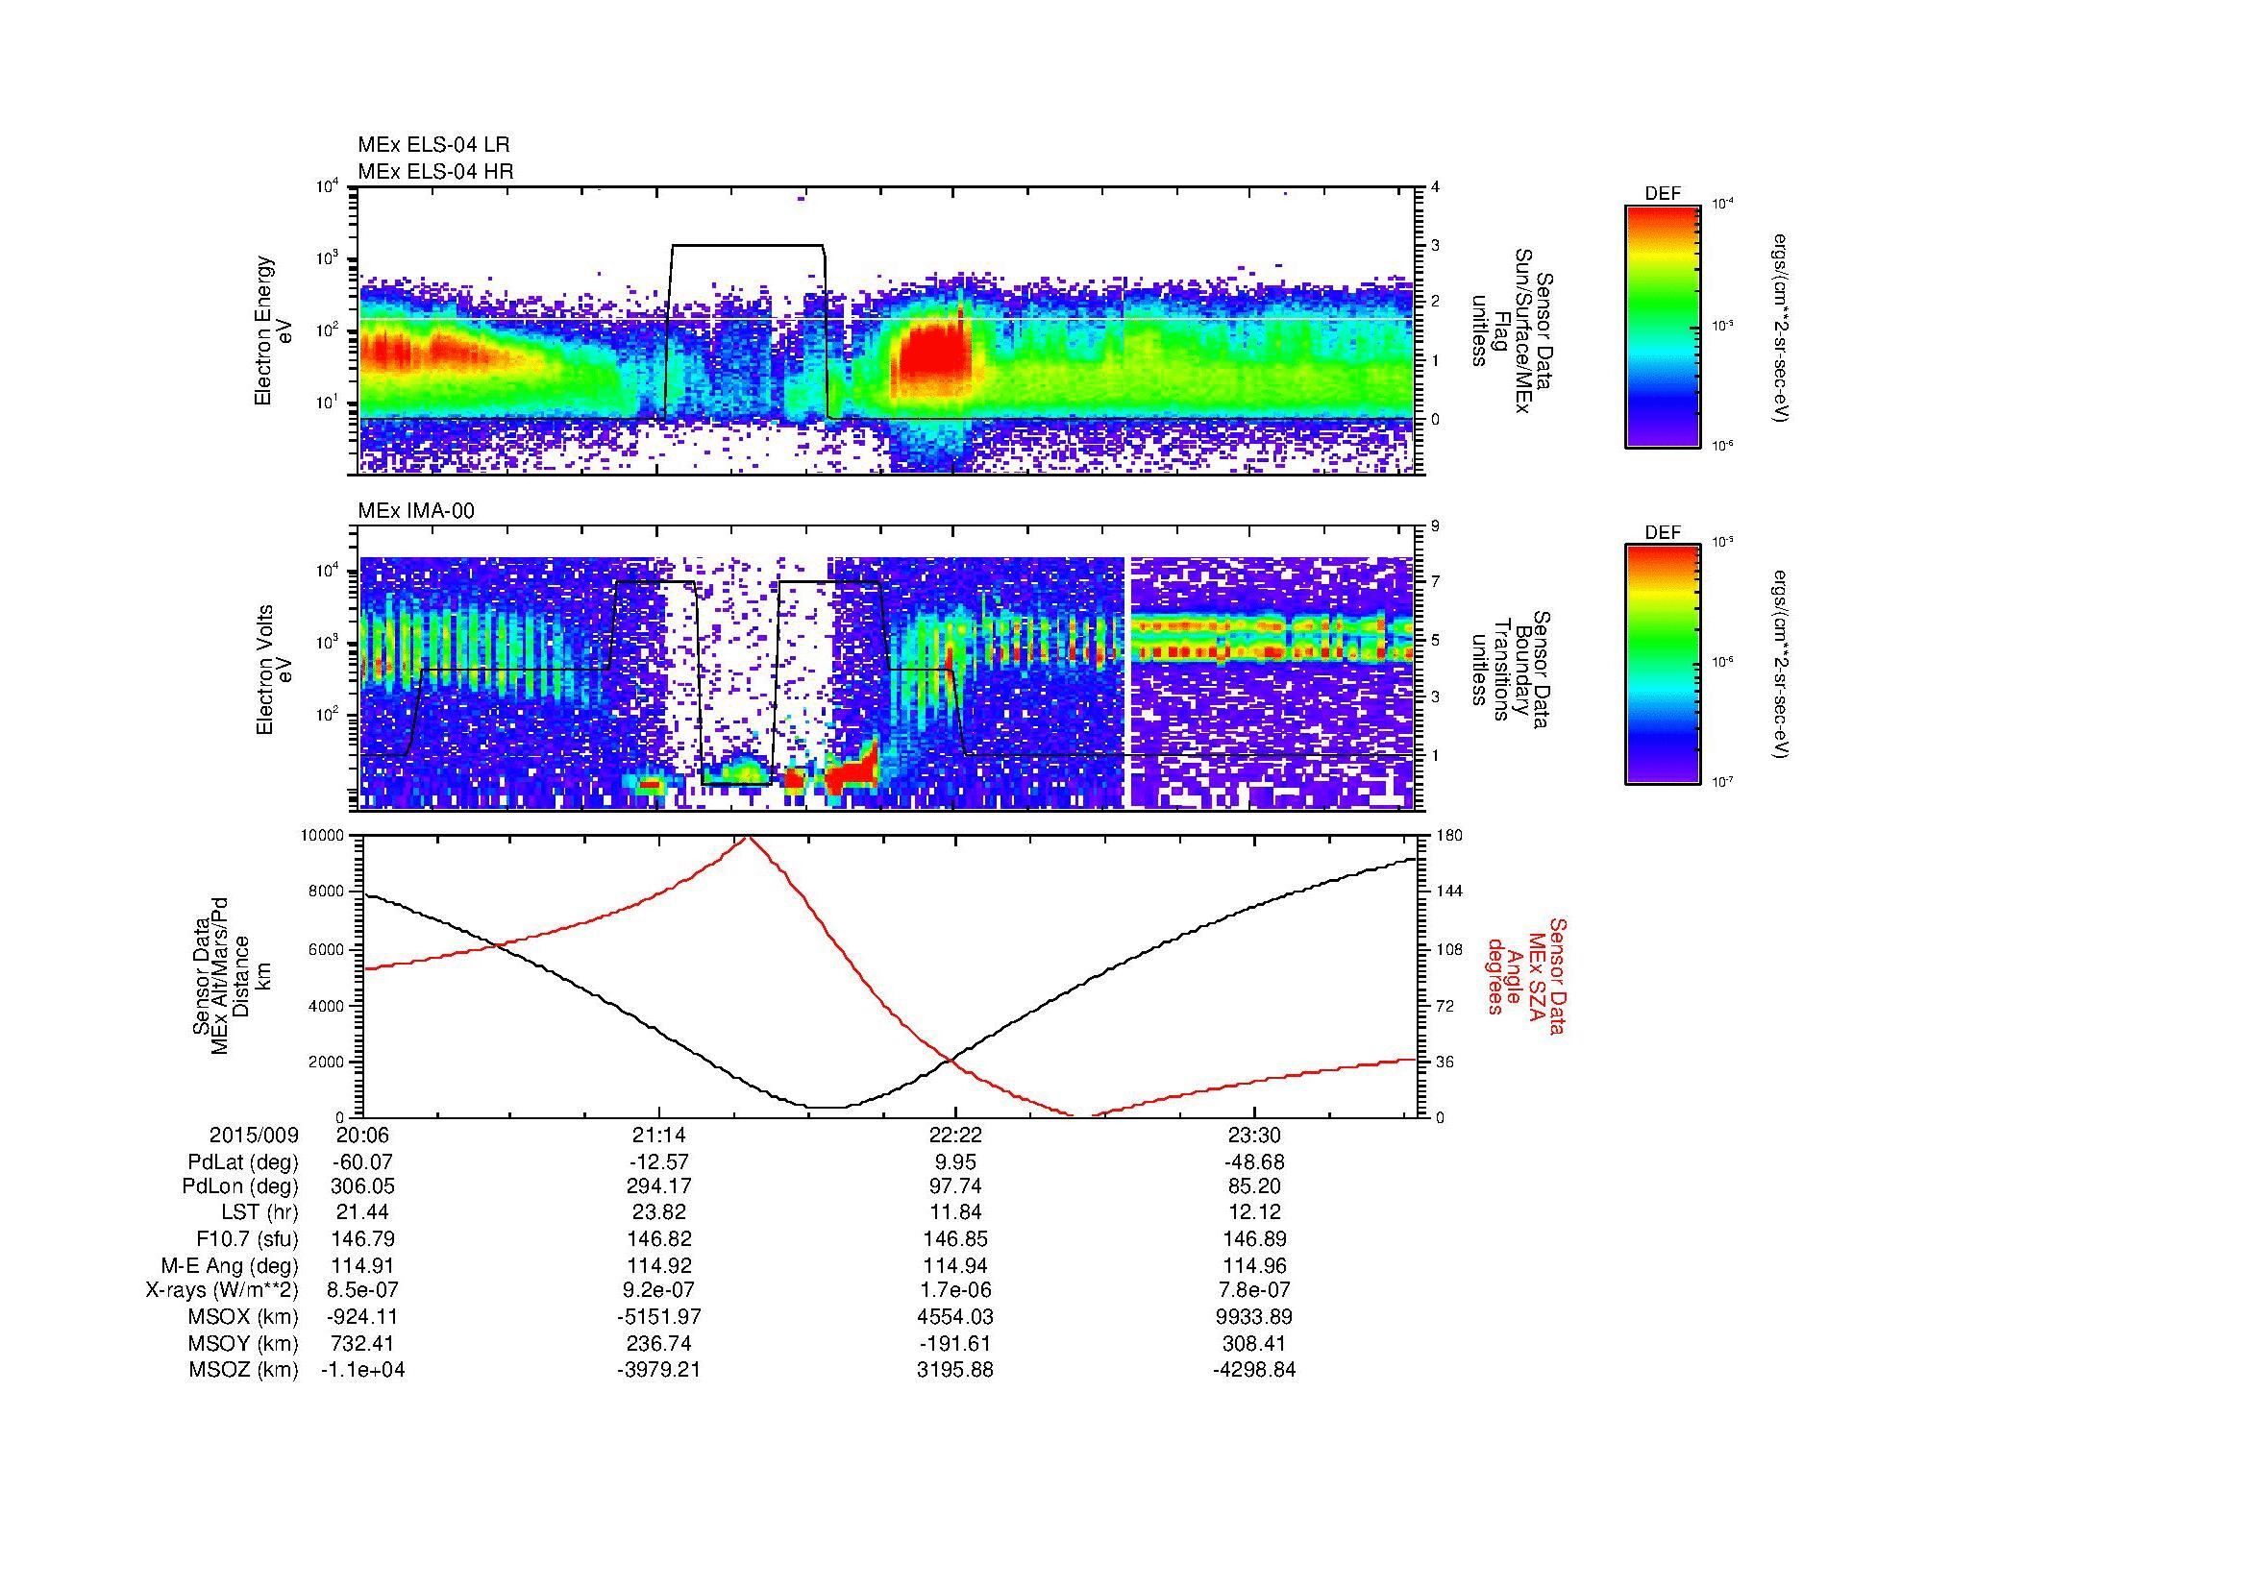Image resolution: width=2248 pixels, height=1588 pixels.
Task: Click the 'MEx ELS-04 HR' plot title
Action: 435,171
